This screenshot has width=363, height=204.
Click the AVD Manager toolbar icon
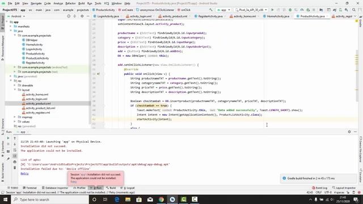(x=340, y=10)
